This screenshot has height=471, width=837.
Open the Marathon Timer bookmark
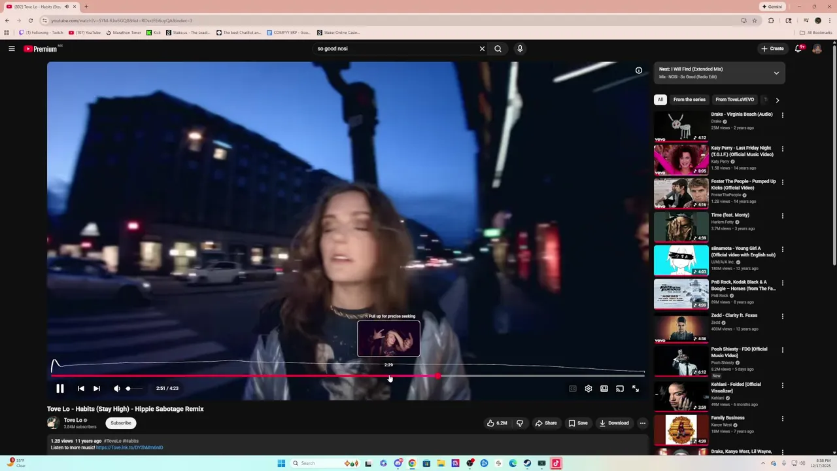tap(124, 32)
